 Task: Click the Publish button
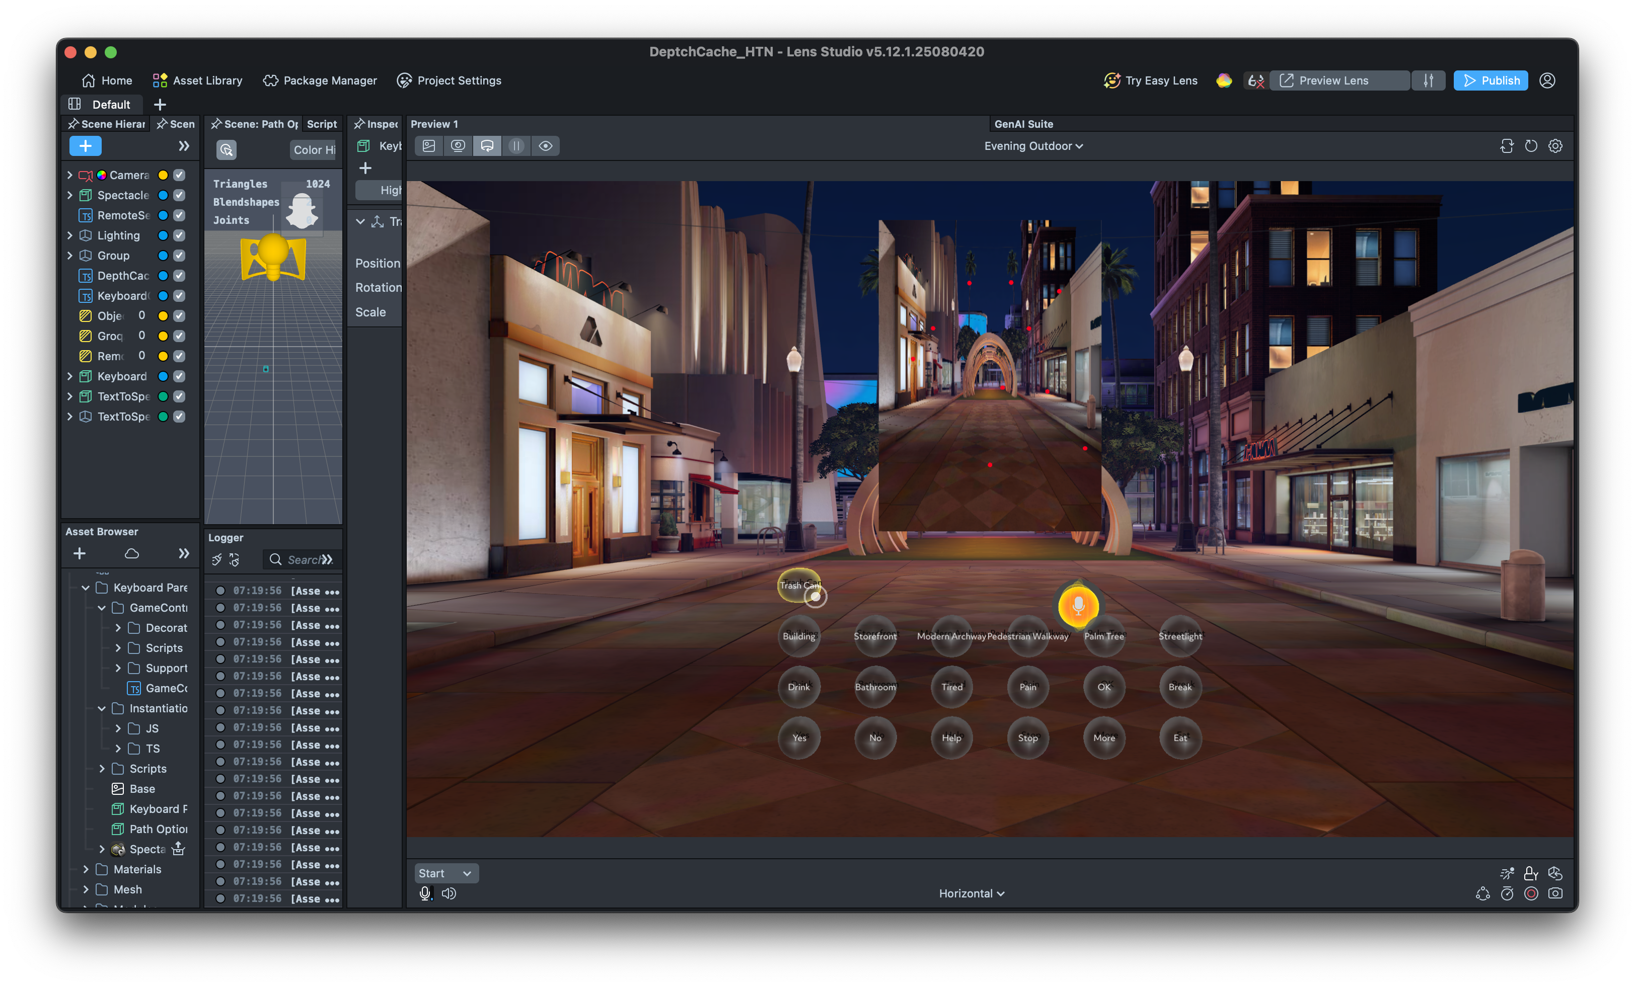(1490, 80)
